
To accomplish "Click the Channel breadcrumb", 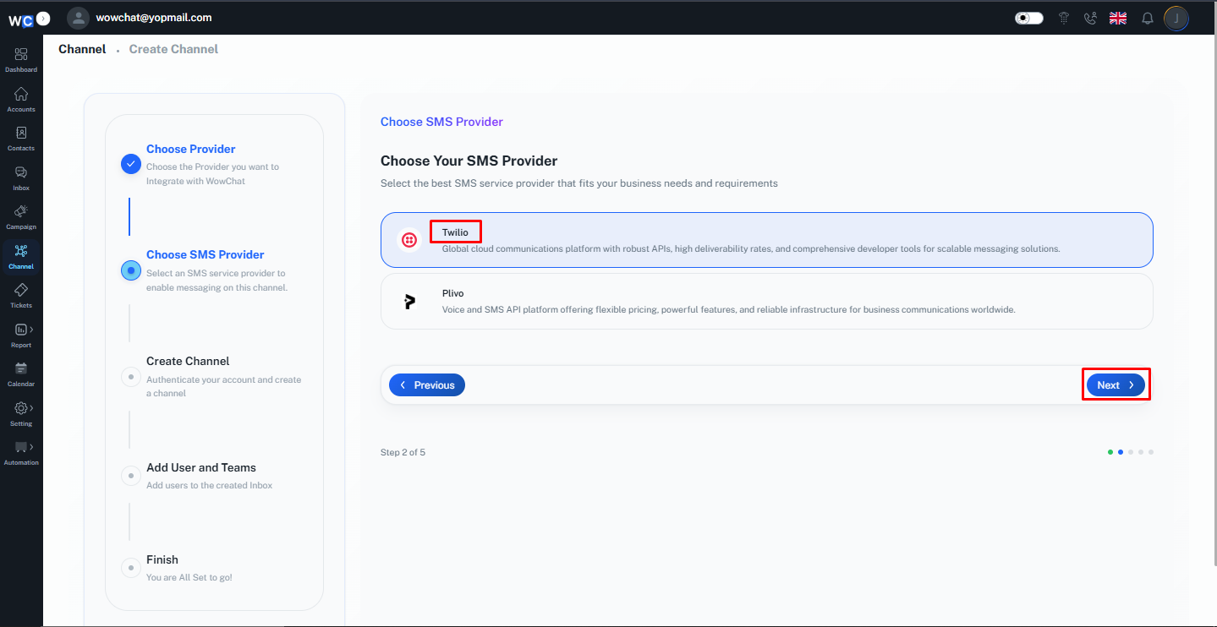I will coord(82,49).
